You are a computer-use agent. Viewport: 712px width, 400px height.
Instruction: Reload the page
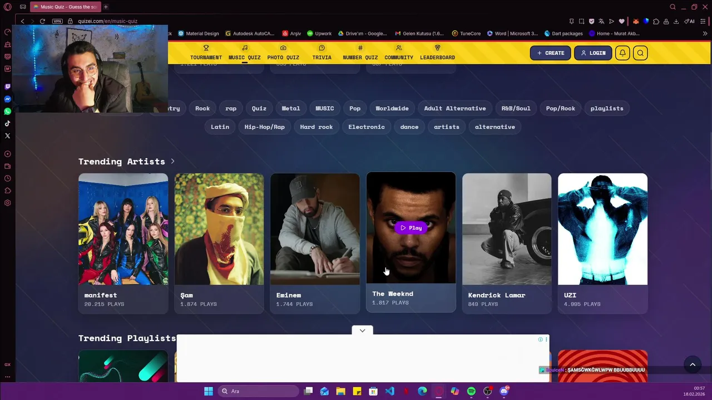coord(42,21)
